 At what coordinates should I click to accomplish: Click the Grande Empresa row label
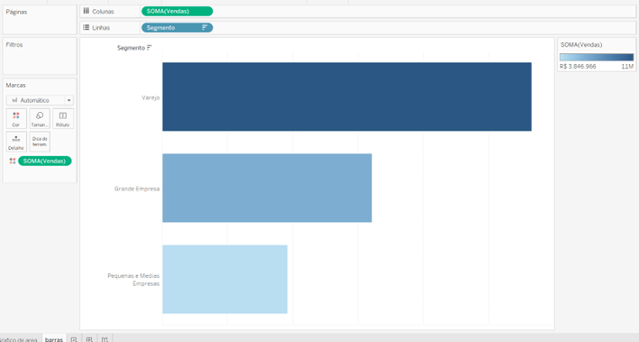click(x=137, y=189)
